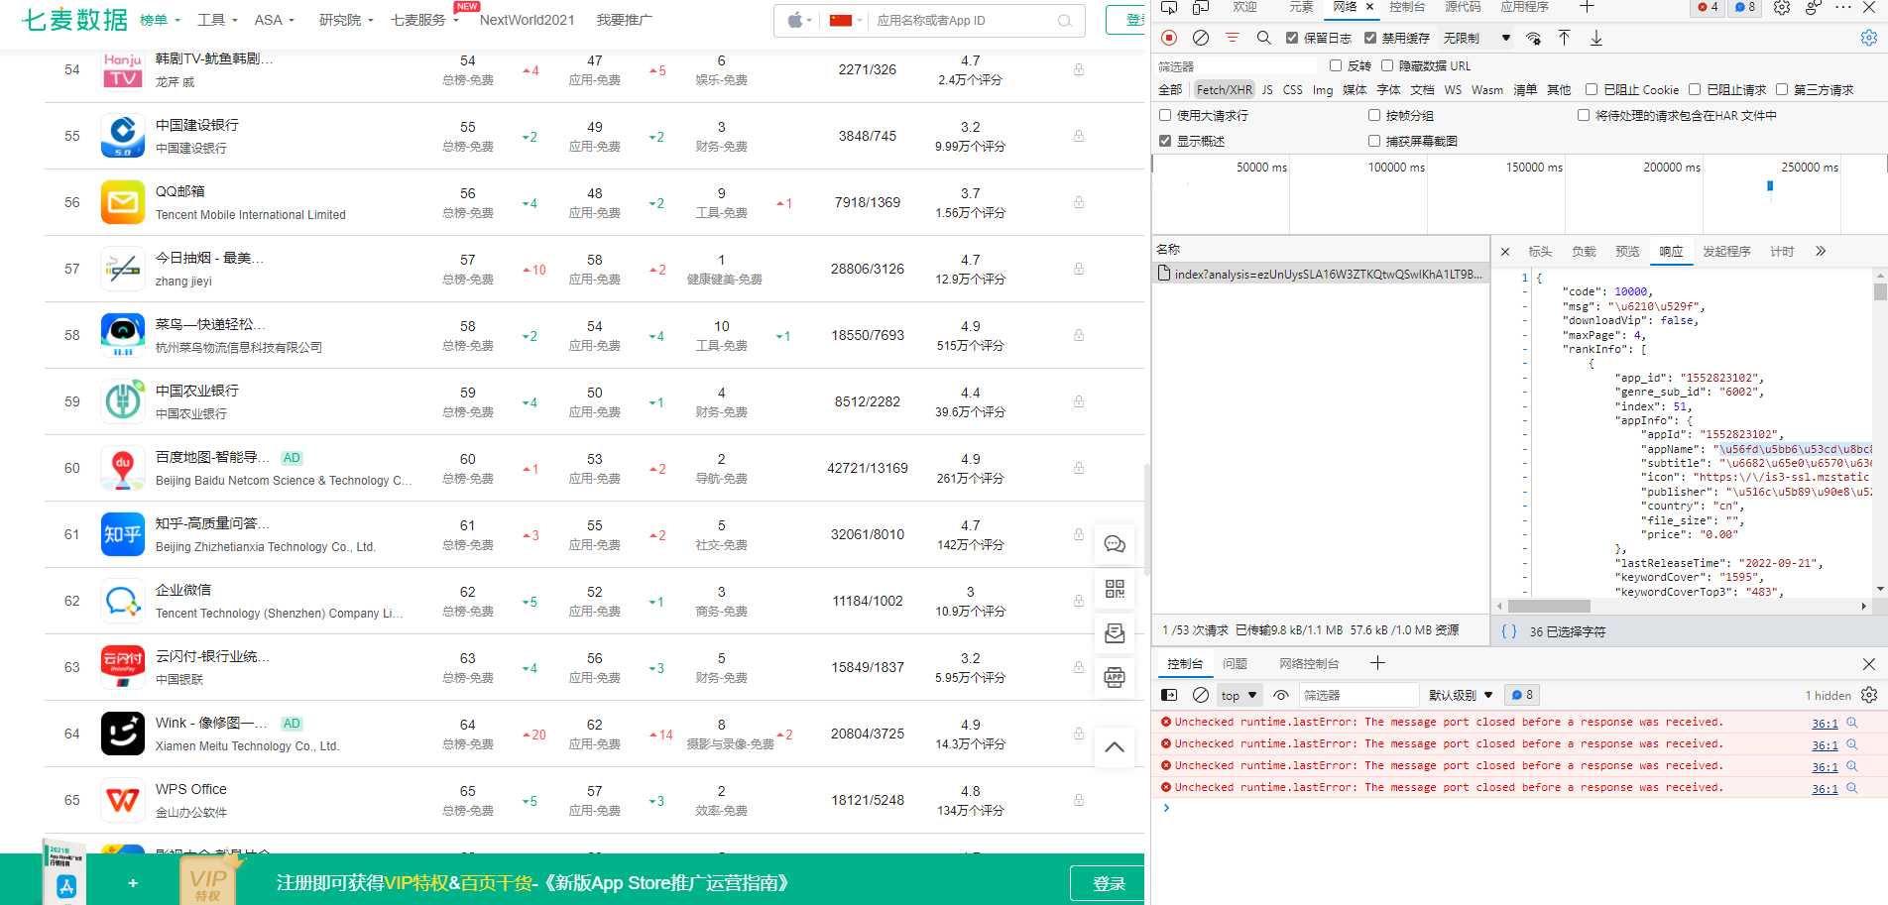Uncheck the 保留日志 checkbox
1888x905 pixels.
coord(1292,38)
